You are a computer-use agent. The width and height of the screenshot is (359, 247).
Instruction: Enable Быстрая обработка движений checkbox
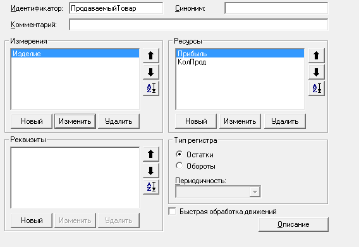(172, 211)
